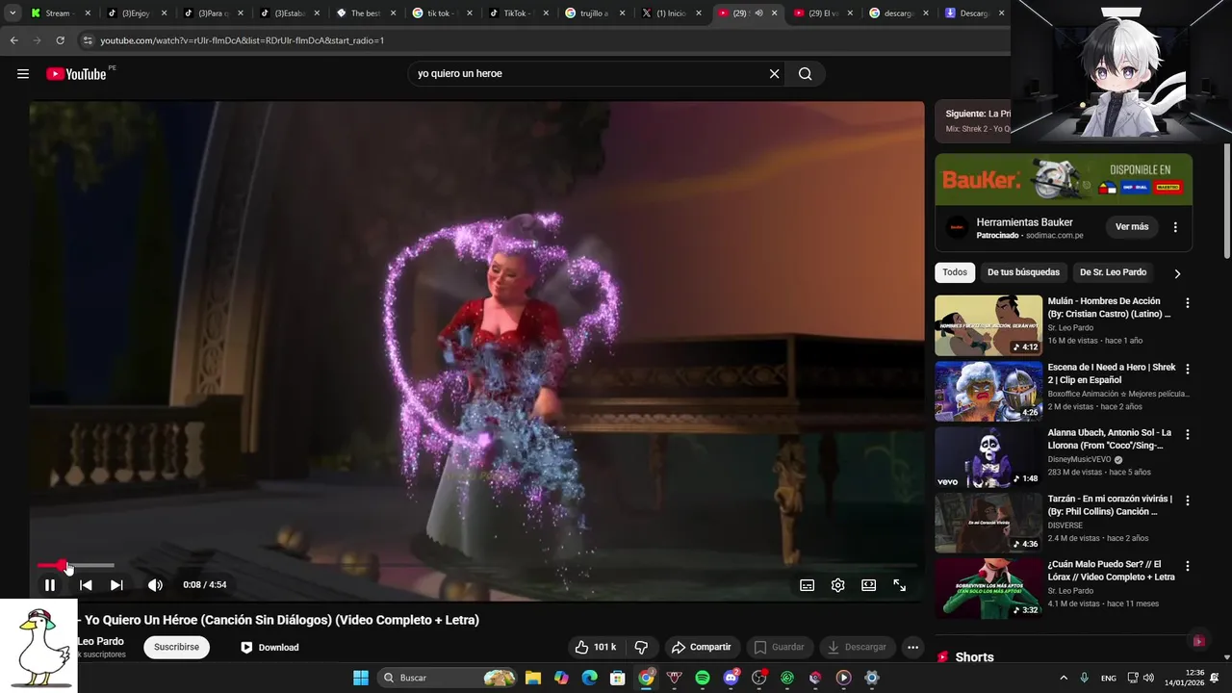Viewport: 1232px width, 693px height.
Task: Open options for the La Llorona video
Action: (x=1188, y=434)
